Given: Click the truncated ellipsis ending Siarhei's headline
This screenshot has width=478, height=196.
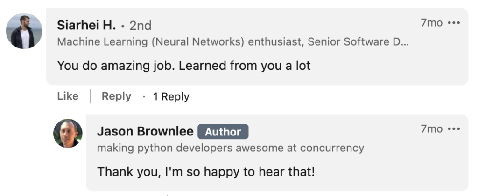Looking at the screenshot, I should (x=405, y=42).
